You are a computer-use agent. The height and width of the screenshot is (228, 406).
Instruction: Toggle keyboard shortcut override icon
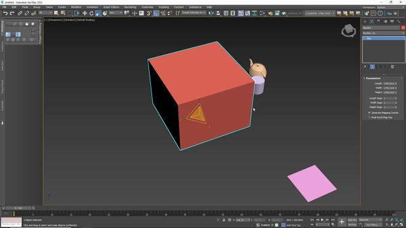coord(141,13)
